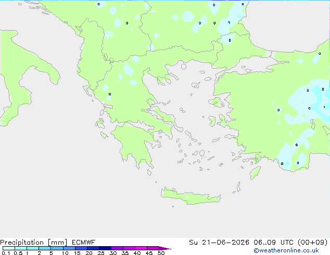The width and height of the screenshot is (330, 255).
Task: Click the island of Crete on the map
Action: click(191, 197)
